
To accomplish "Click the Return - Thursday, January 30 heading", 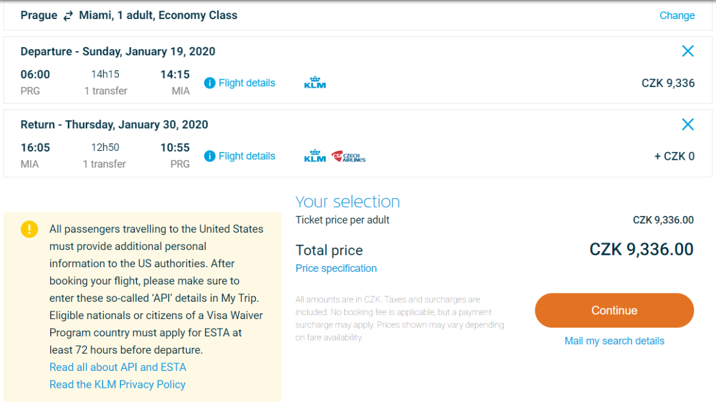I will coord(114,125).
